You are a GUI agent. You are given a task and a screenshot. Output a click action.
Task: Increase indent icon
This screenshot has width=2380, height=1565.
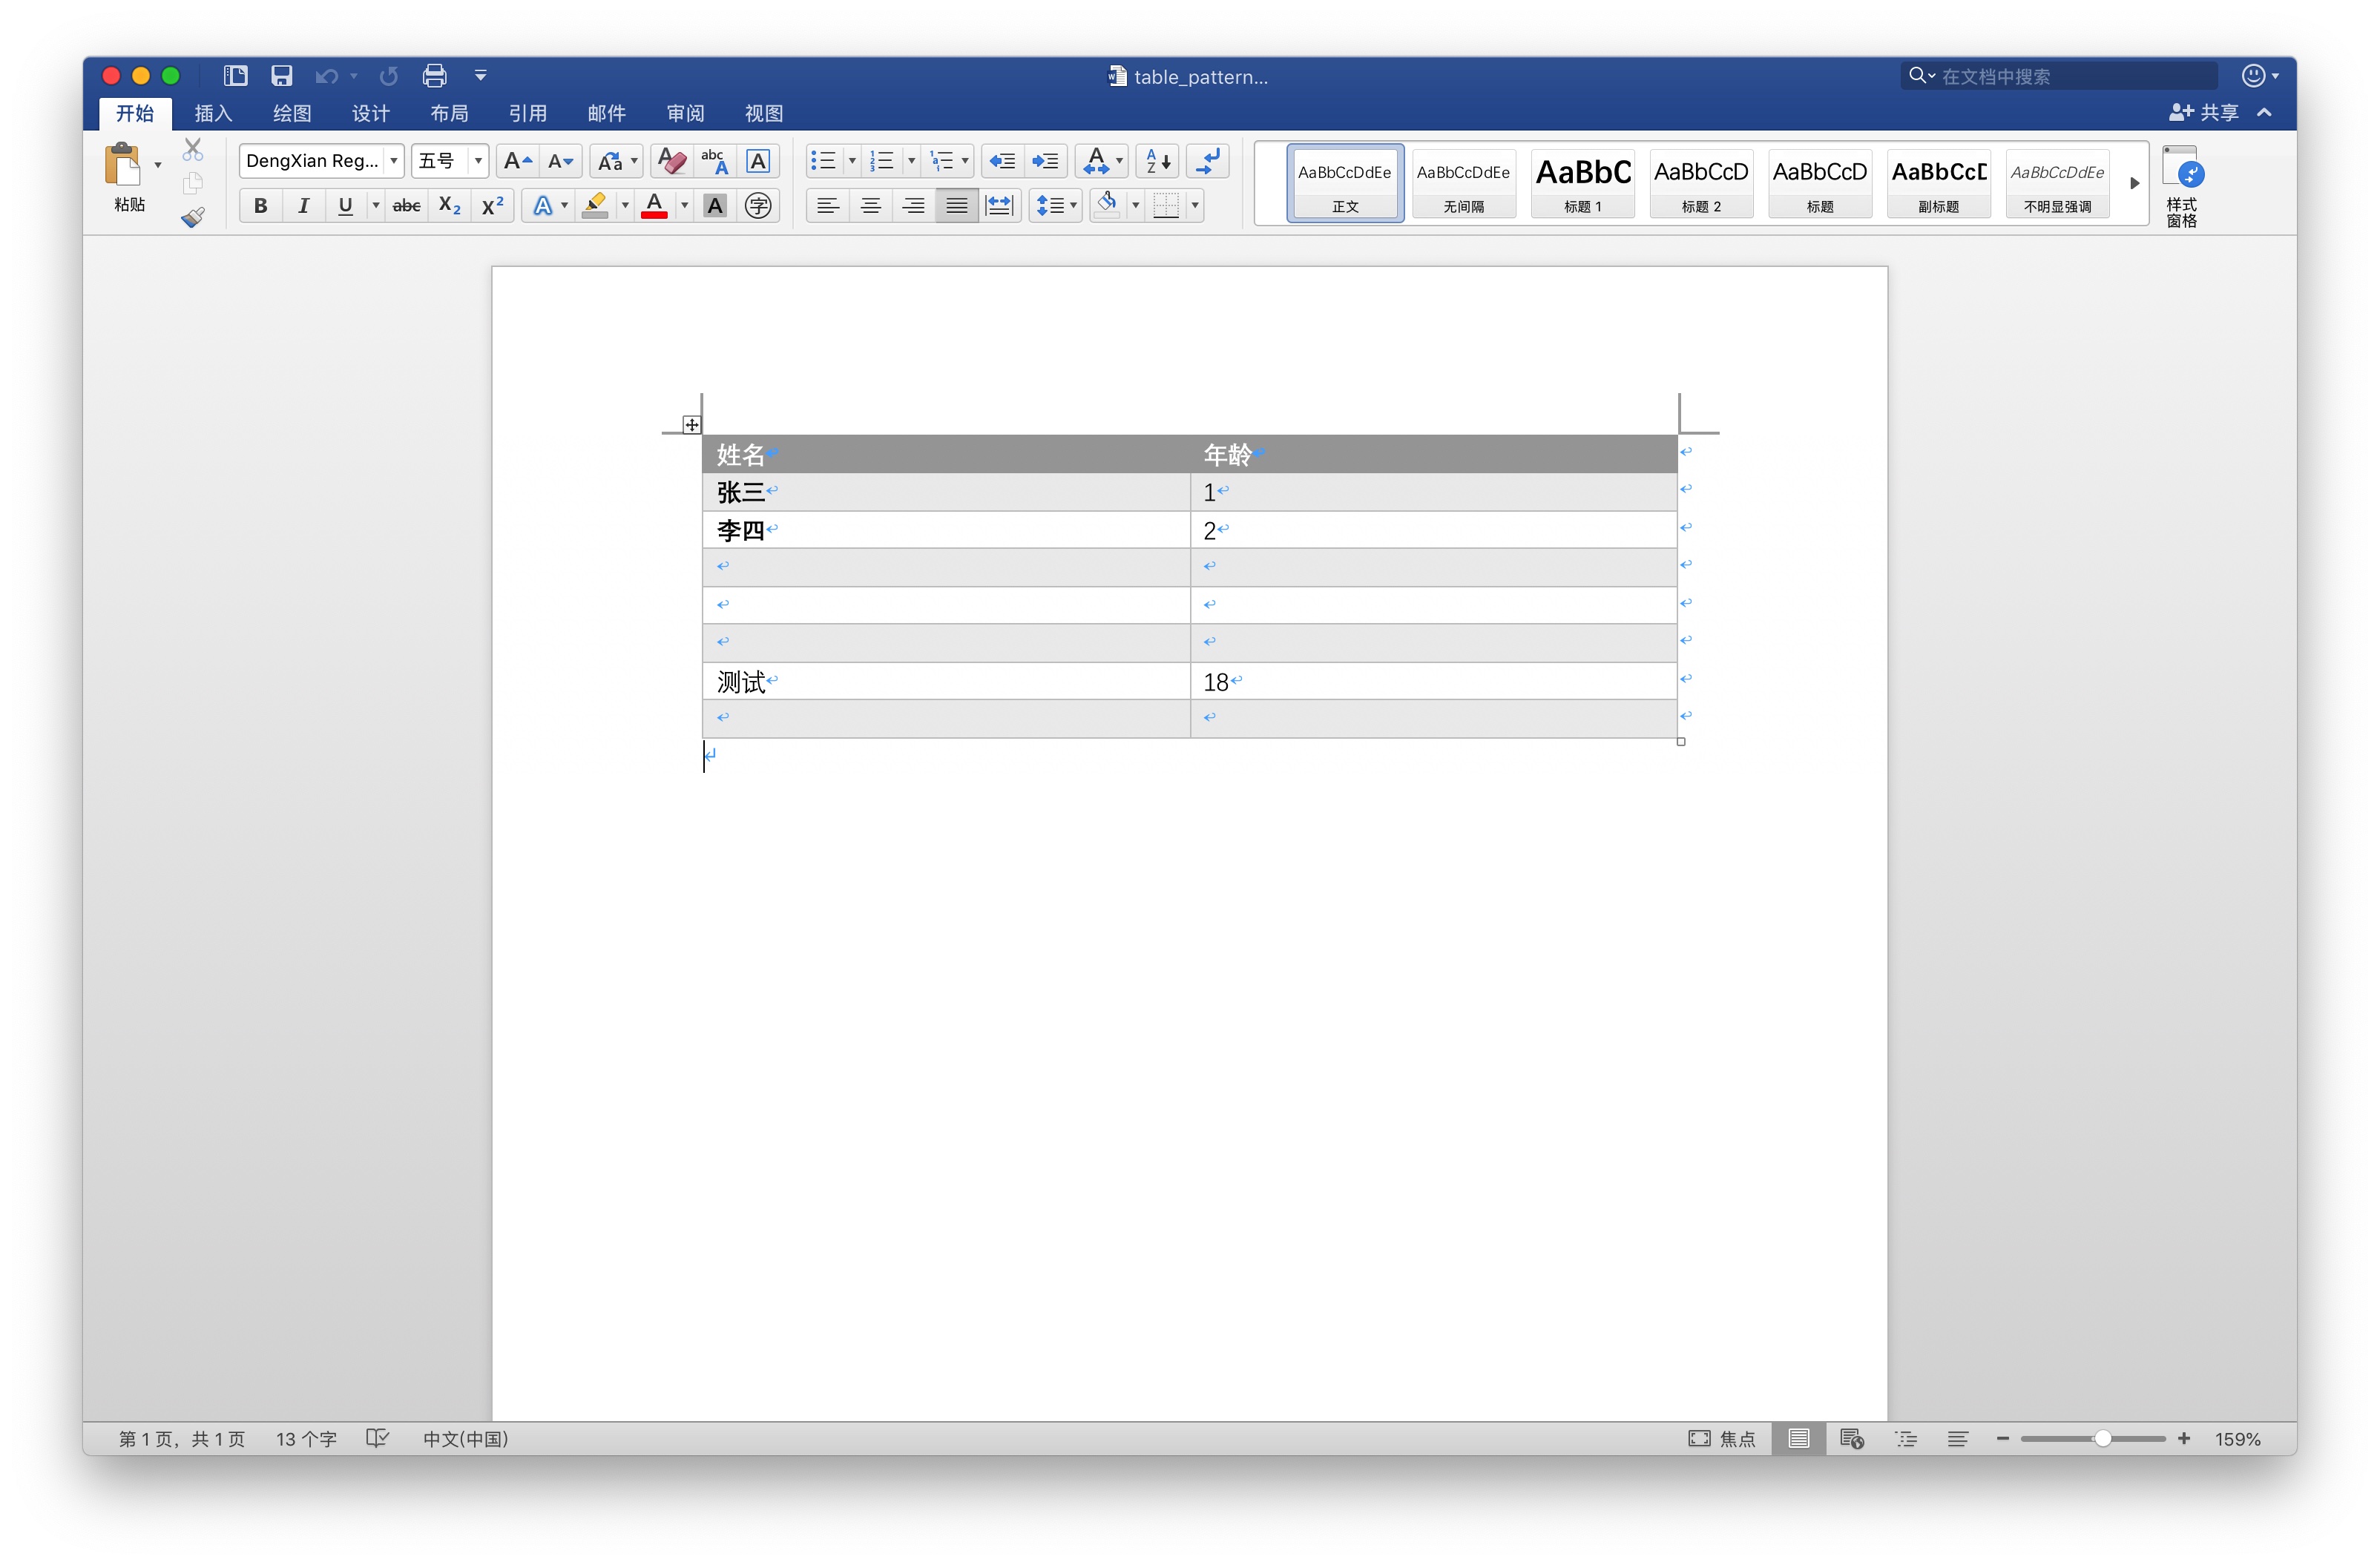point(1045,161)
